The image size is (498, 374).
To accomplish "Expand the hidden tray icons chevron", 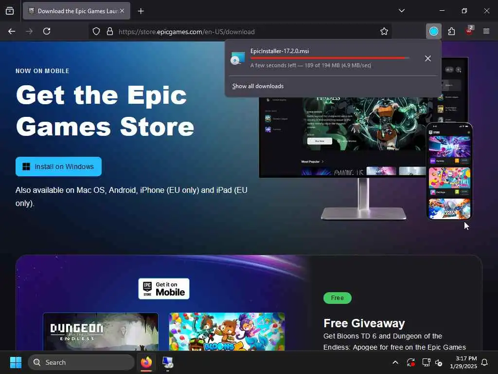I will coord(395,362).
